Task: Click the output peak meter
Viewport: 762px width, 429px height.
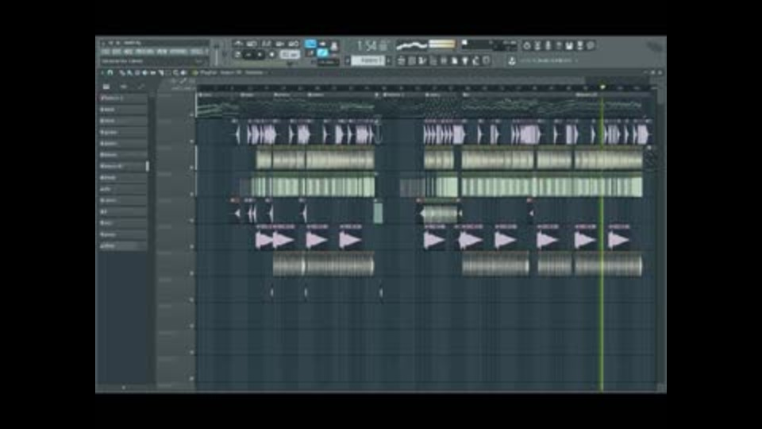Action: point(442,45)
